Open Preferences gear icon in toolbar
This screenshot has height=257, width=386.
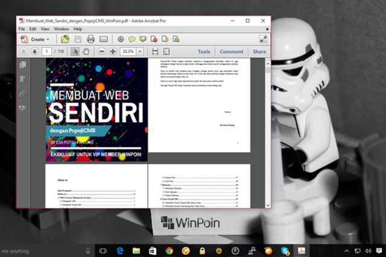point(121,39)
